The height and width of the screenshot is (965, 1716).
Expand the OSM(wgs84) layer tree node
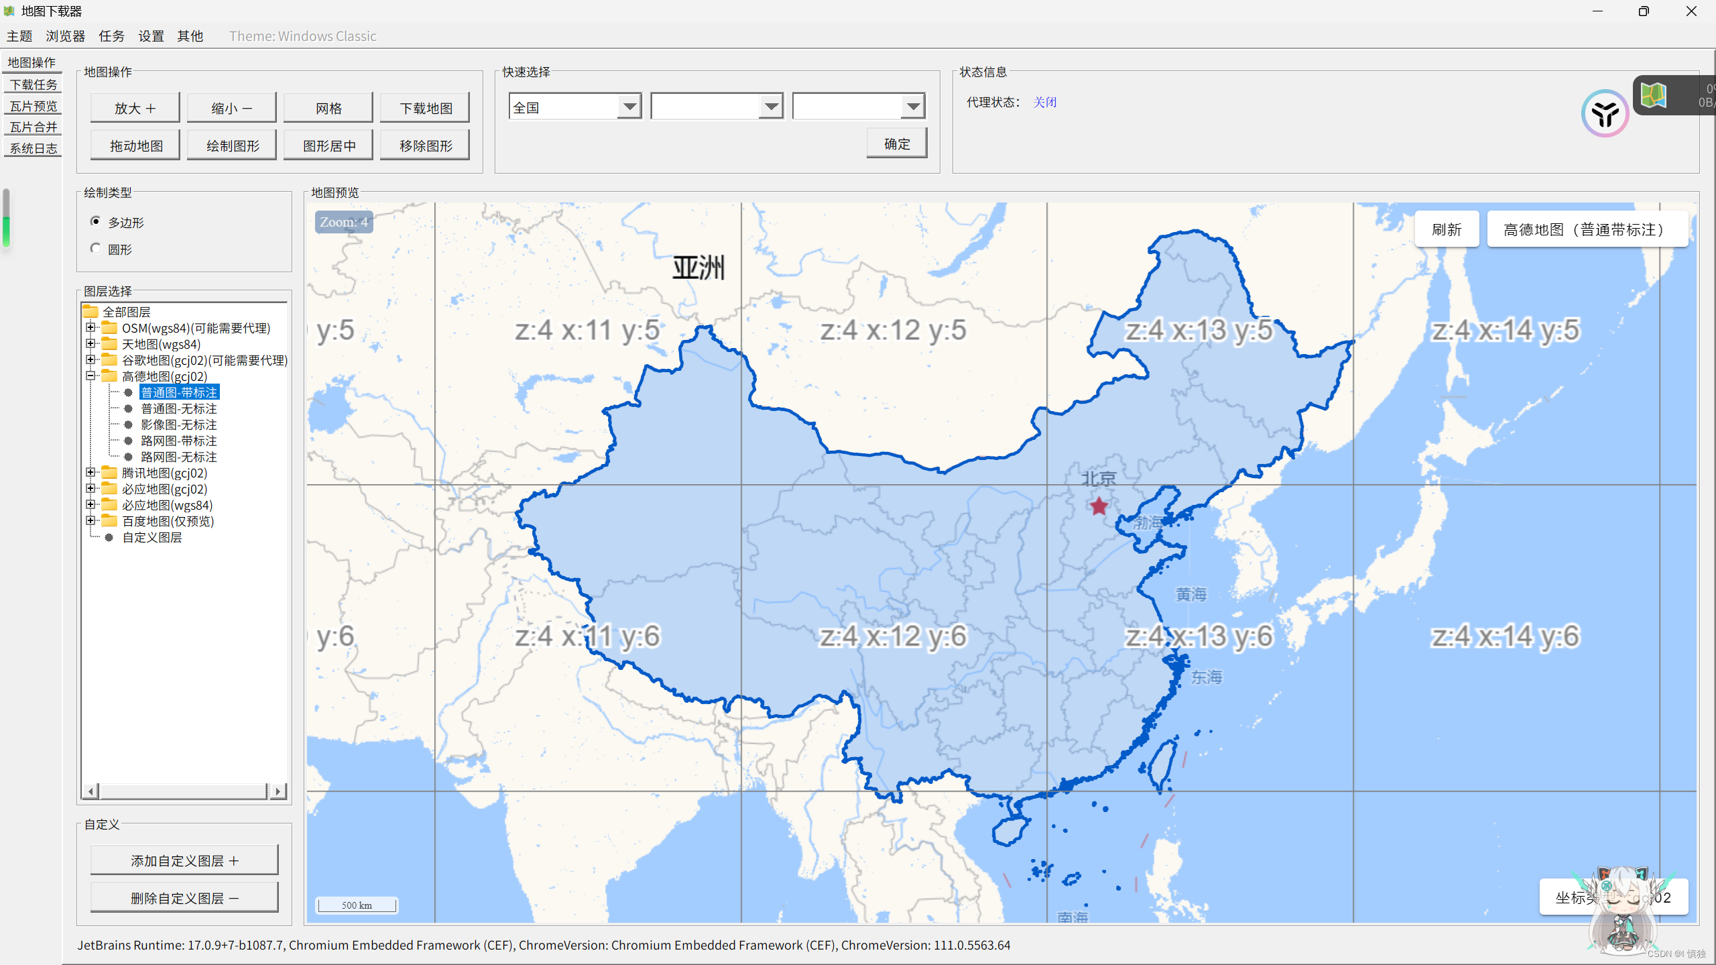[x=90, y=328]
